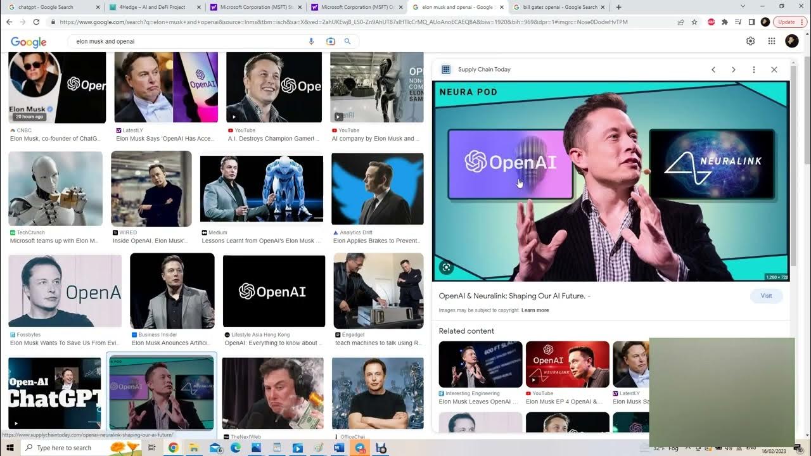The image size is (811, 456).
Task: Launch Microsoft Edge from taskbar
Action: coord(235,448)
